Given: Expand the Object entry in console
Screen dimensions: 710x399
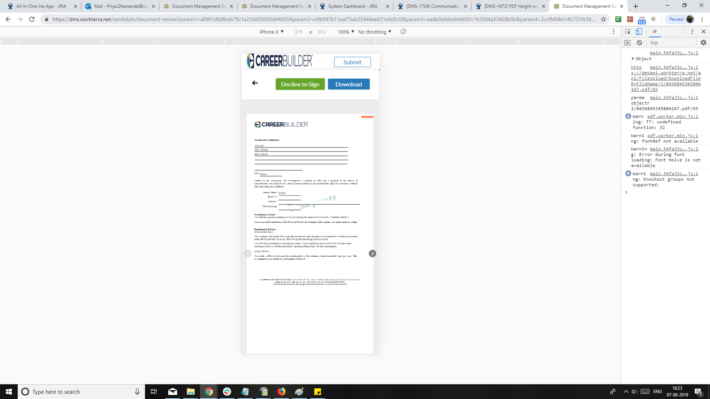Looking at the screenshot, I should 633,59.
